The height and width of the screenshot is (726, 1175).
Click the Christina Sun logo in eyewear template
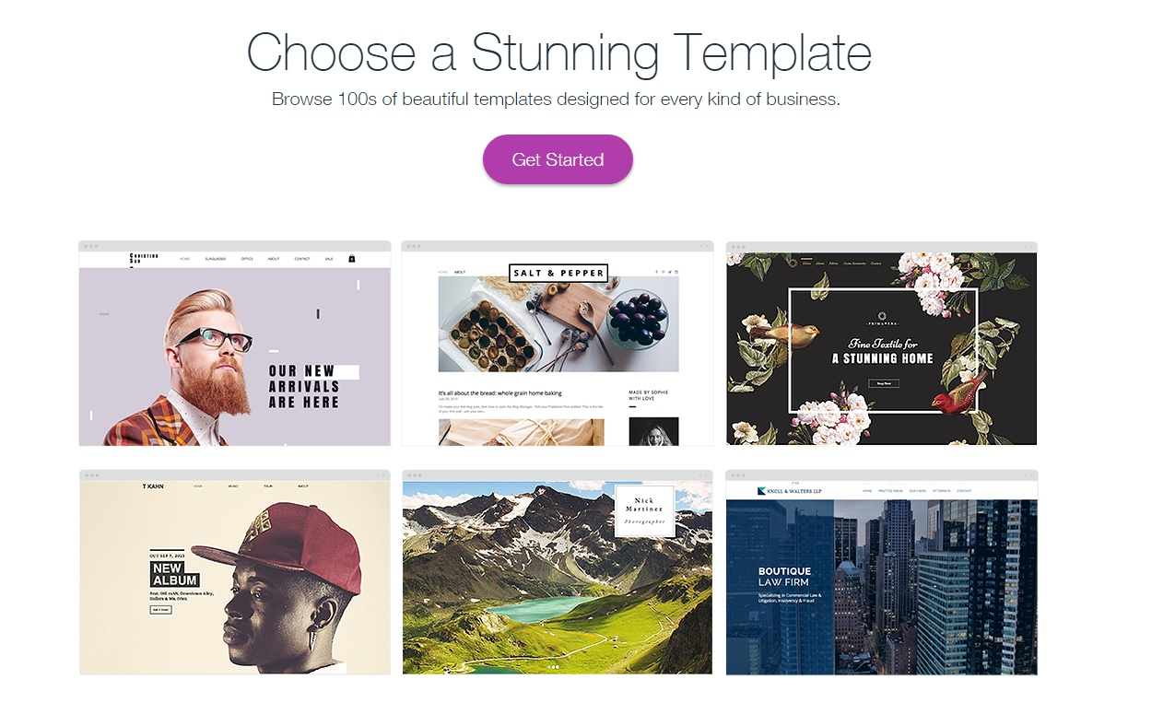(x=144, y=259)
